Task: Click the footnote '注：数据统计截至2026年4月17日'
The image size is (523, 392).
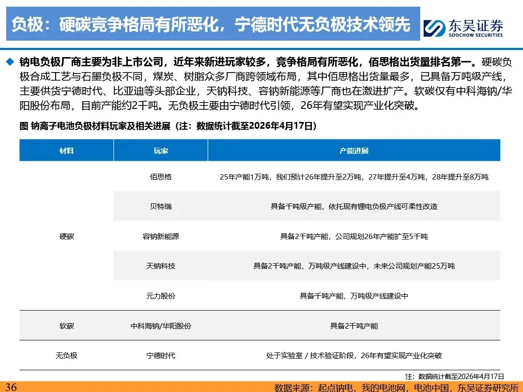Action: tap(455, 377)
